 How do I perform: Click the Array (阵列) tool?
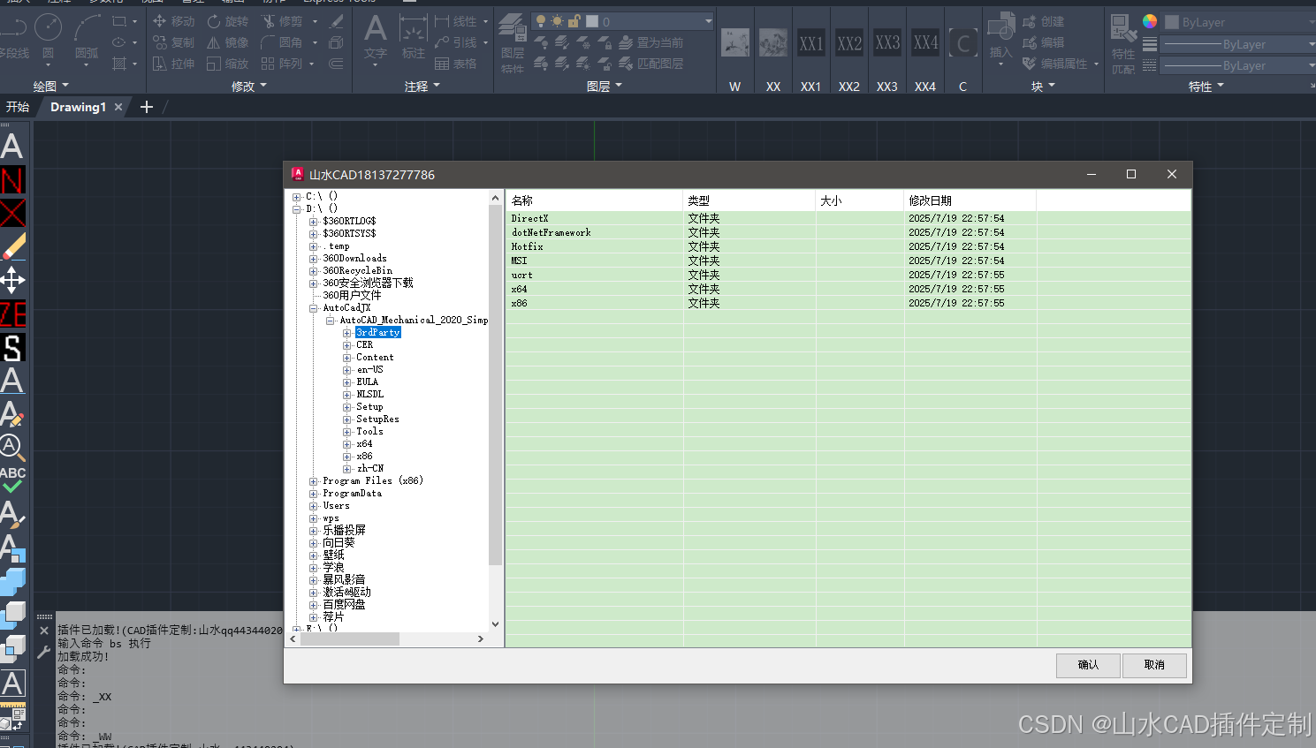[x=282, y=64]
